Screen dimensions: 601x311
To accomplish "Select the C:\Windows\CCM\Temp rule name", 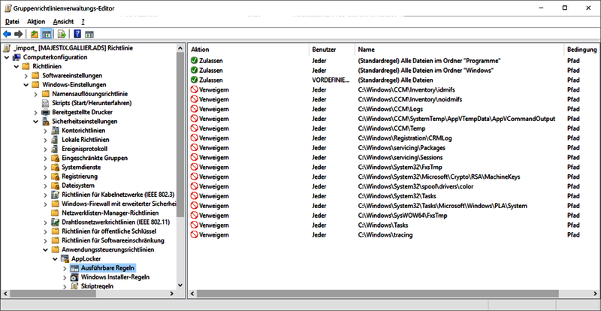I will (x=391, y=128).
